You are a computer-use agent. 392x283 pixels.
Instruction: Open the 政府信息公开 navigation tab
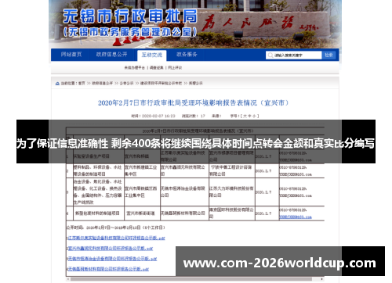tap(111, 55)
